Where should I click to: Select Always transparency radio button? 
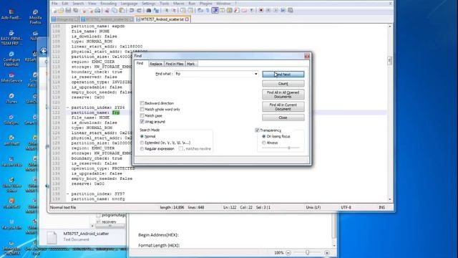click(x=264, y=143)
